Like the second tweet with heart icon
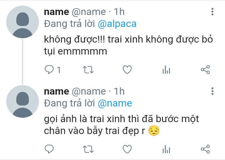The width and height of the screenshot is (225, 160). pyautogui.click(x=127, y=149)
